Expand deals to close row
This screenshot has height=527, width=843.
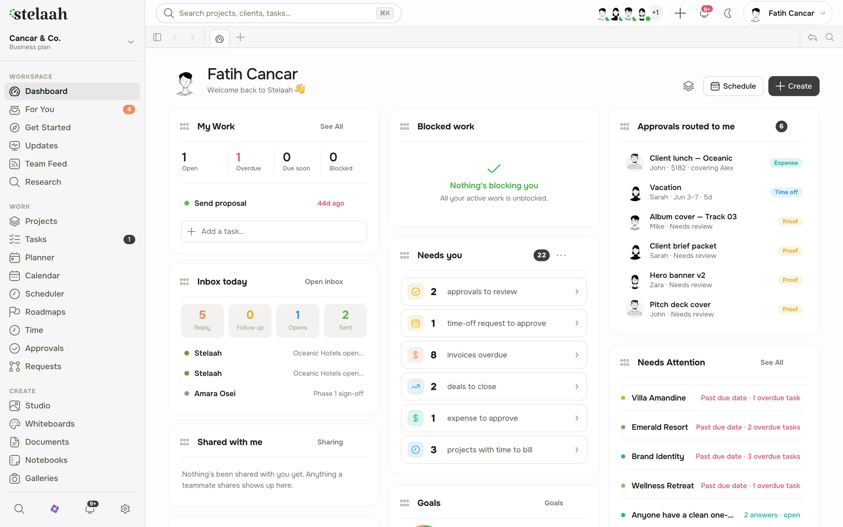pyautogui.click(x=494, y=387)
